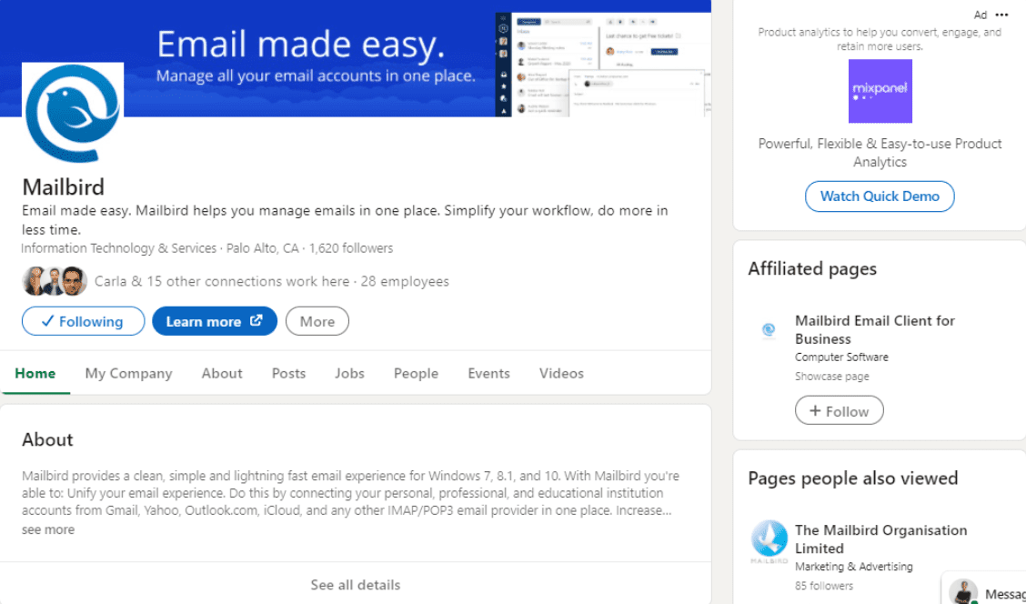
Task: Expand About text with see more
Action: [48, 529]
